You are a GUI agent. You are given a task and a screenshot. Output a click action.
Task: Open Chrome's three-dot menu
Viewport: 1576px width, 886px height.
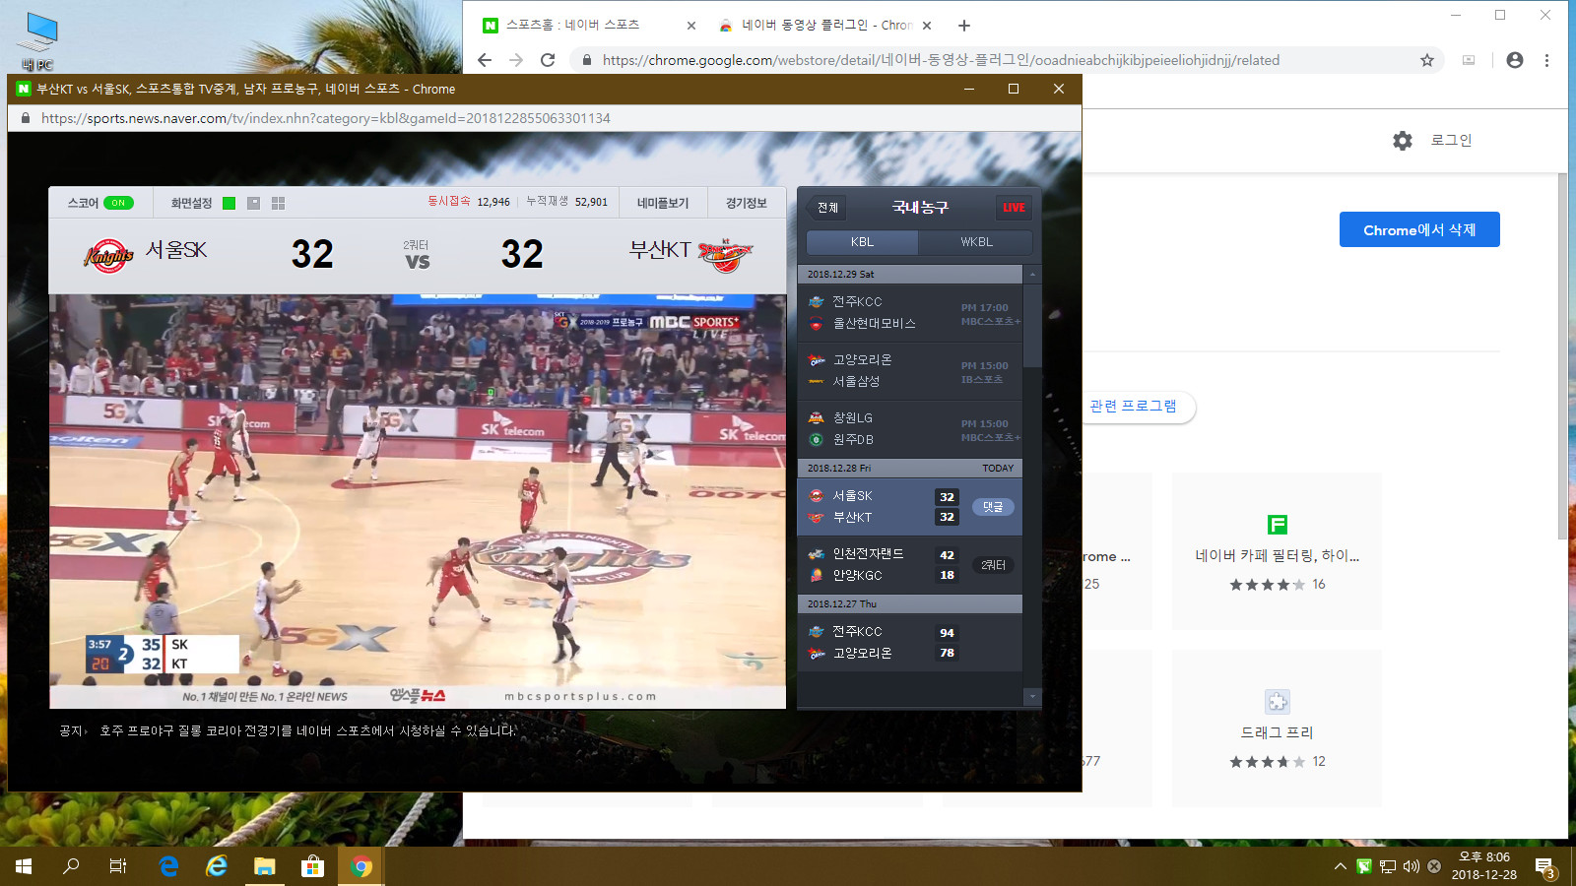tap(1546, 60)
